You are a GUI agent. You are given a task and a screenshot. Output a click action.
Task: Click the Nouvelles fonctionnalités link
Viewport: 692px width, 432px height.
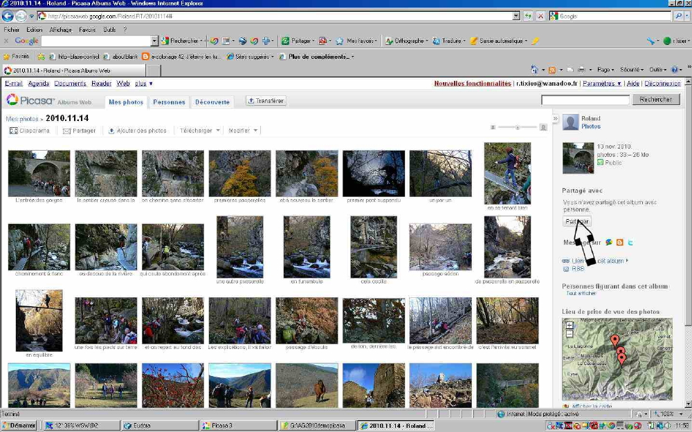472,84
